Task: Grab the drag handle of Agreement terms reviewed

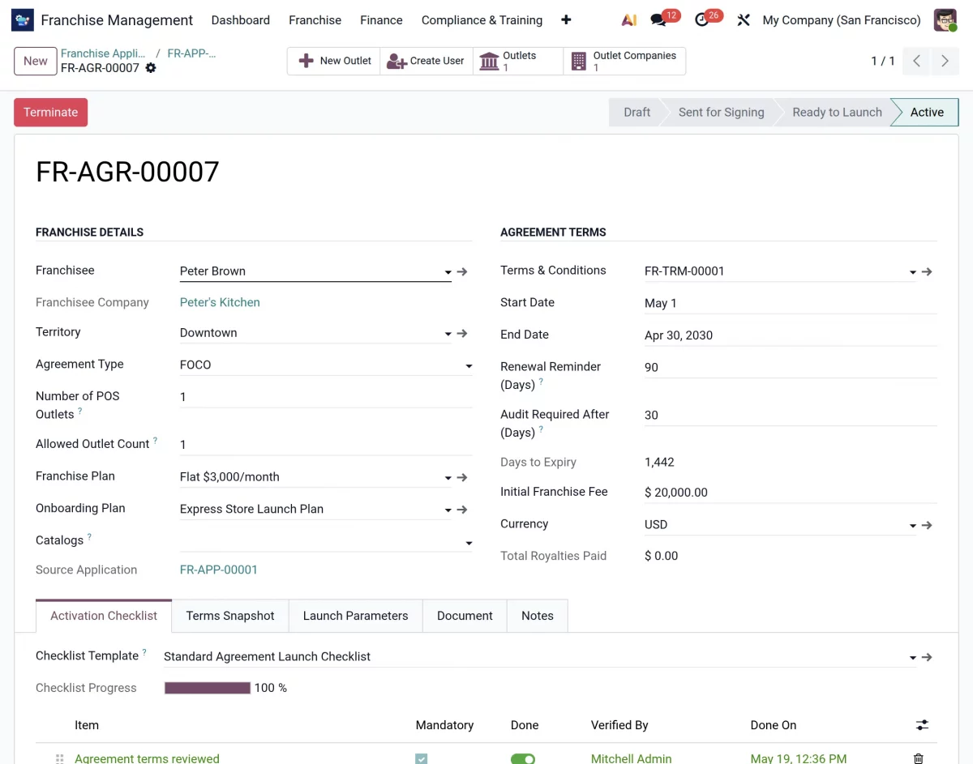Action: coord(59,759)
